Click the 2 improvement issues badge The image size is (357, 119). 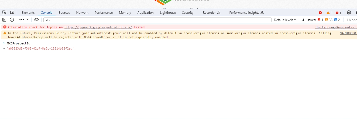pyautogui.click(x=337, y=20)
